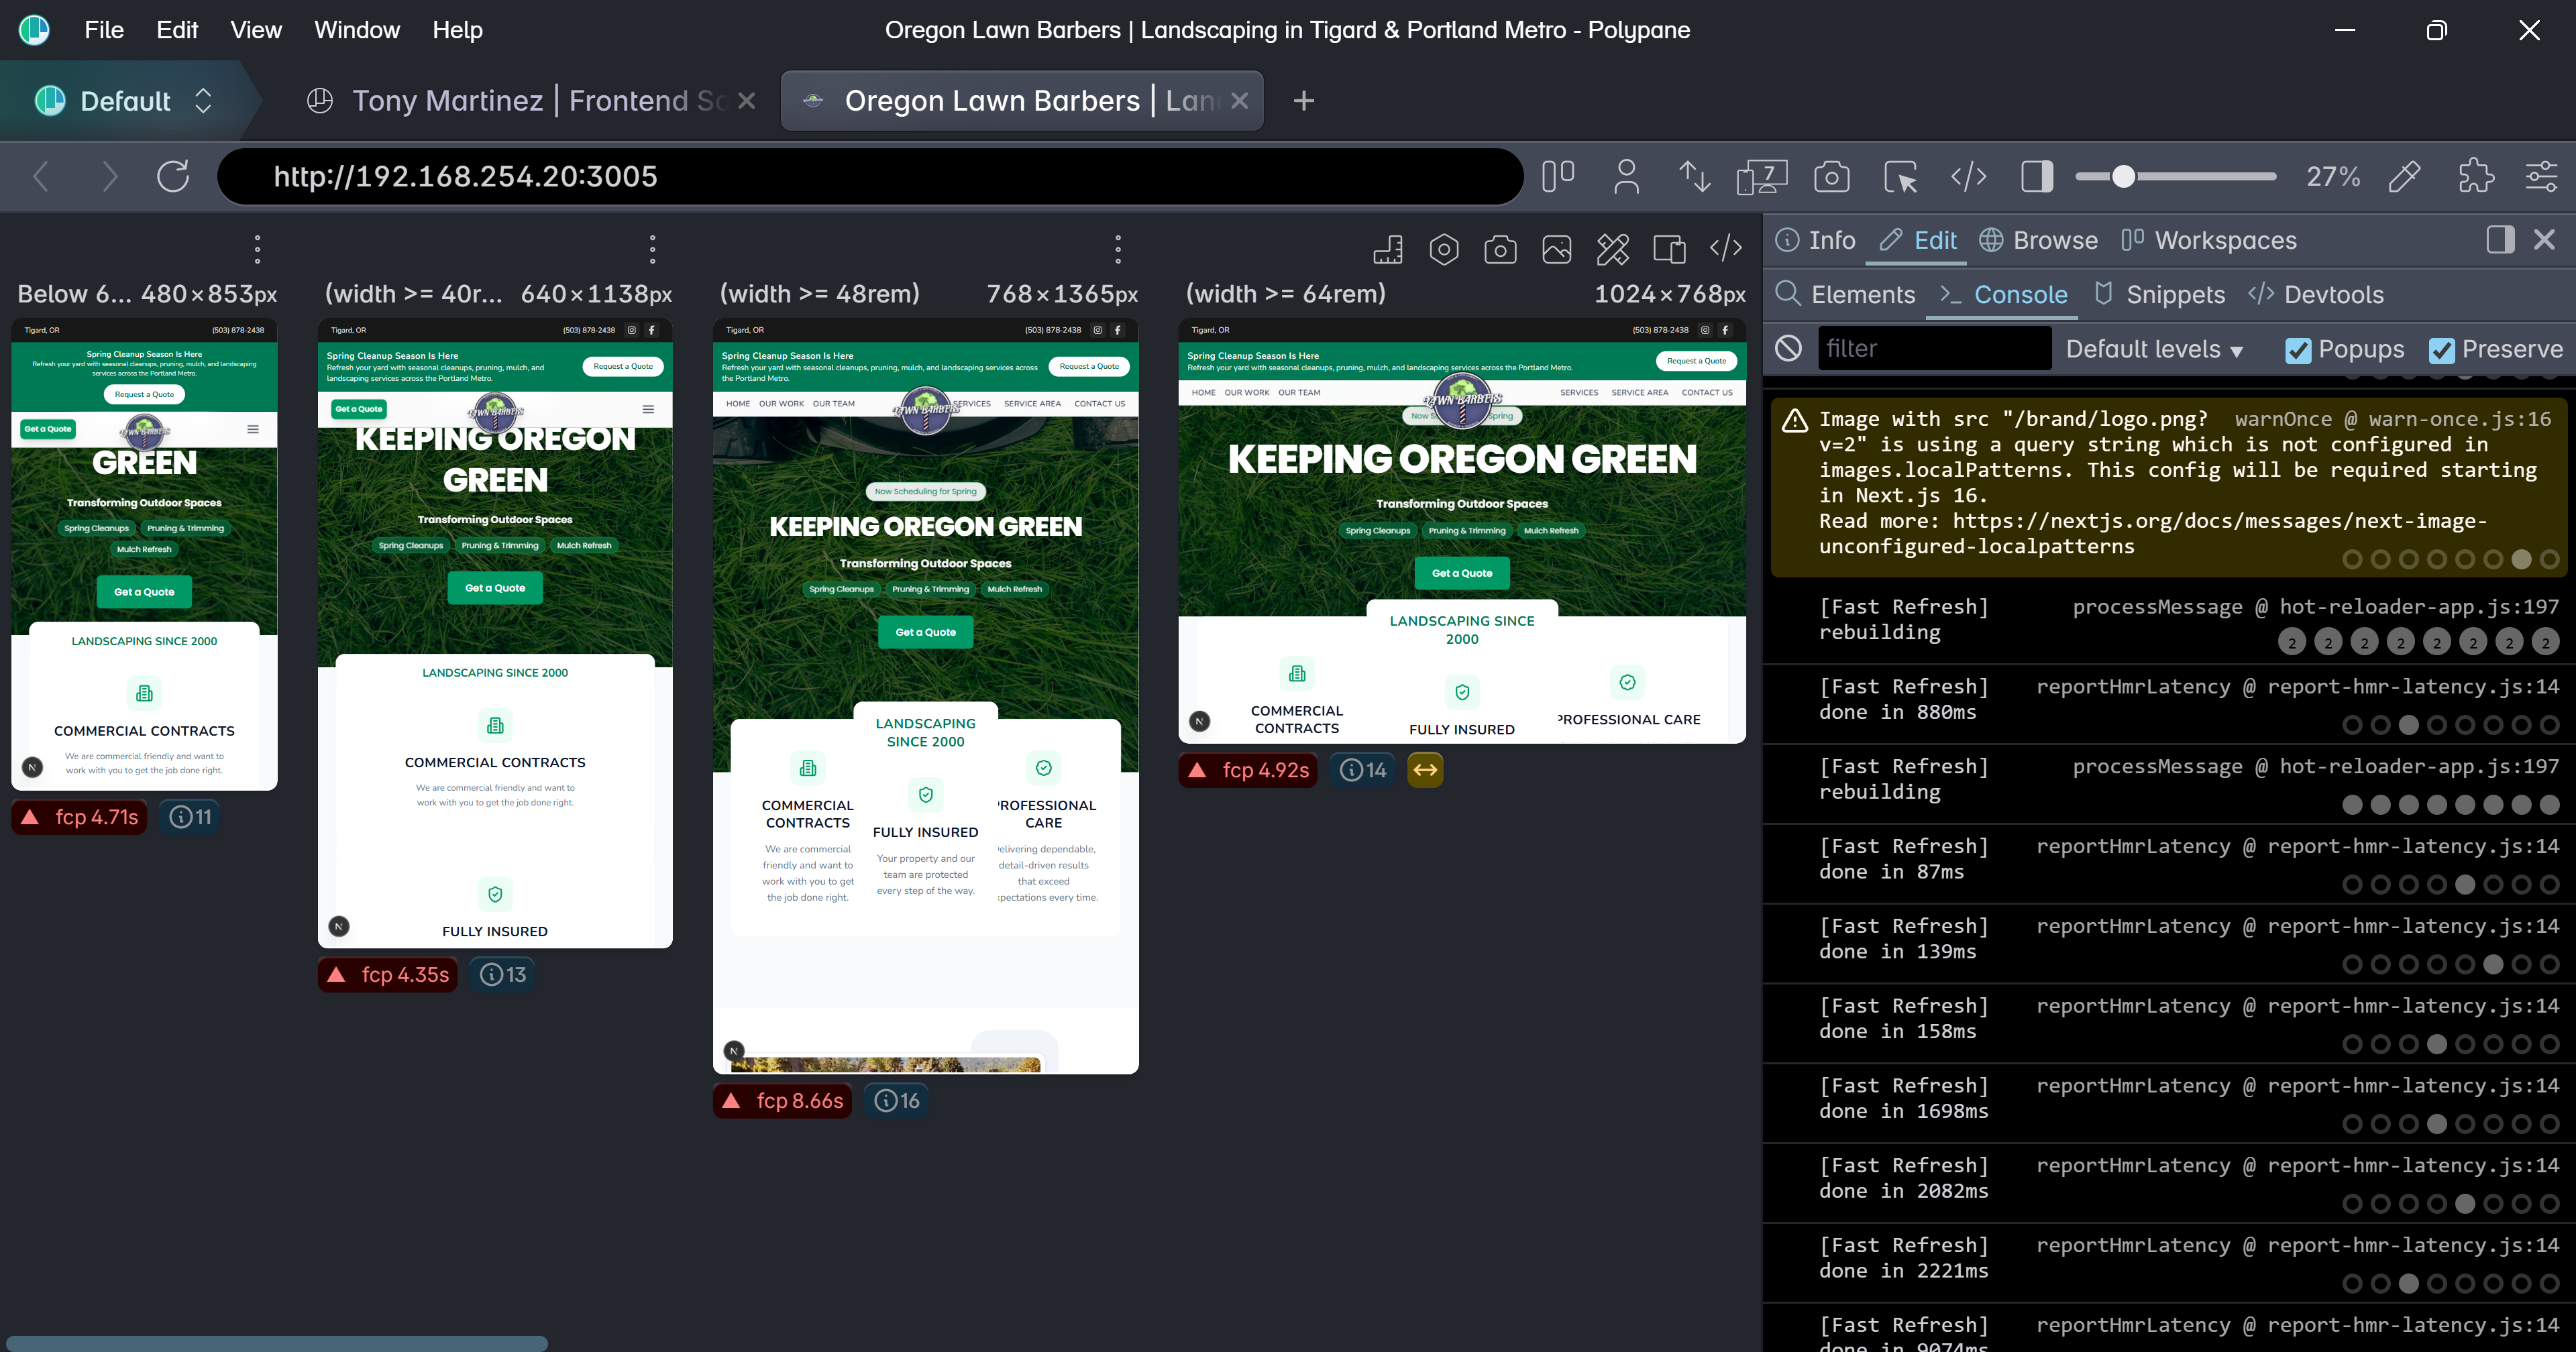Toggle scroll sync arrows icon
Viewport: 2576px width, 1352px height.
tap(1694, 177)
